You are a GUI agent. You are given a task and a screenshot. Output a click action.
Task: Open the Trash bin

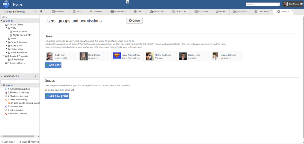click(x=23, y=142)
